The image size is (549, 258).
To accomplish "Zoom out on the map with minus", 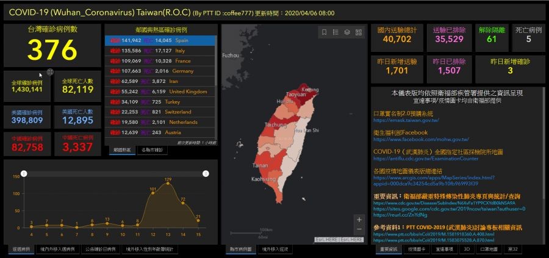I will 359,229.
